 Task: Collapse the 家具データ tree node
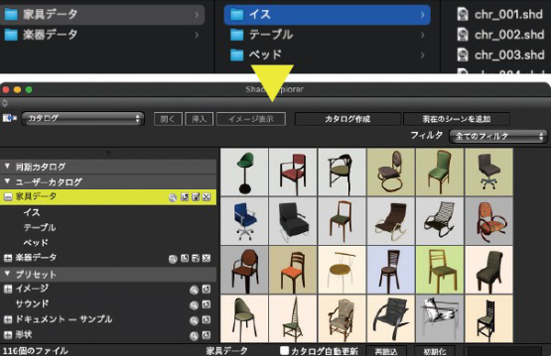point(7,197)
